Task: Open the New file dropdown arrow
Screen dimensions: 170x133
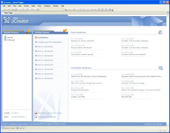Action: point(6,10)
